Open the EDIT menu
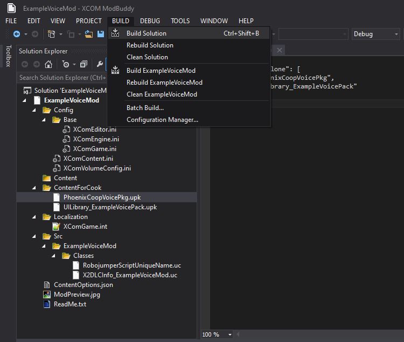 point(34,21)
